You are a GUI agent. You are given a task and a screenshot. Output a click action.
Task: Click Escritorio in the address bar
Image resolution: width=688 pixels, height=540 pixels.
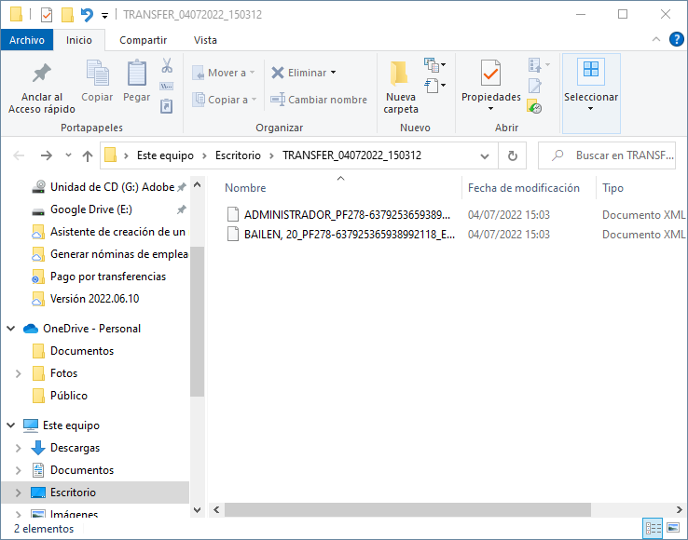click(238, 155)
